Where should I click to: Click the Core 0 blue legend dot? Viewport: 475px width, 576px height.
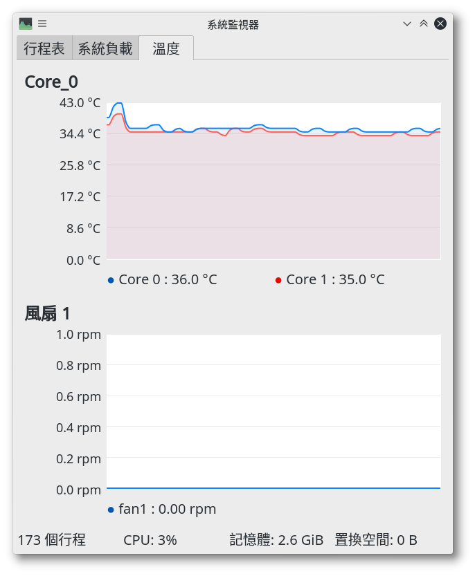click(x=111, y=280)
